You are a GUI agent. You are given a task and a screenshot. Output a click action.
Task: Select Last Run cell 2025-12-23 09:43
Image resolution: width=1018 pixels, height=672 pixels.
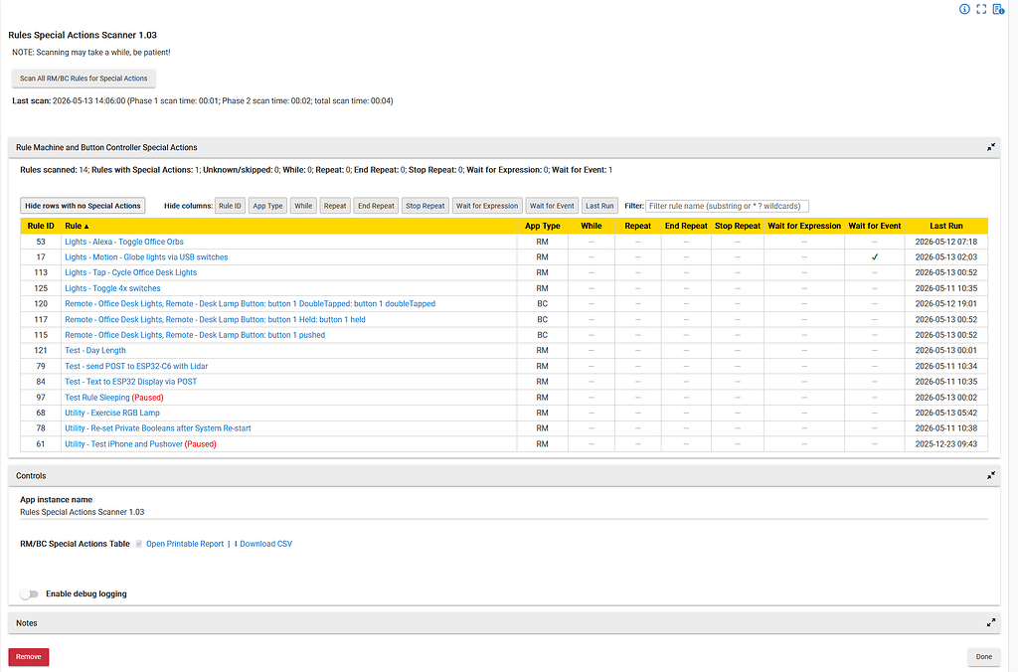pos(946,444)
